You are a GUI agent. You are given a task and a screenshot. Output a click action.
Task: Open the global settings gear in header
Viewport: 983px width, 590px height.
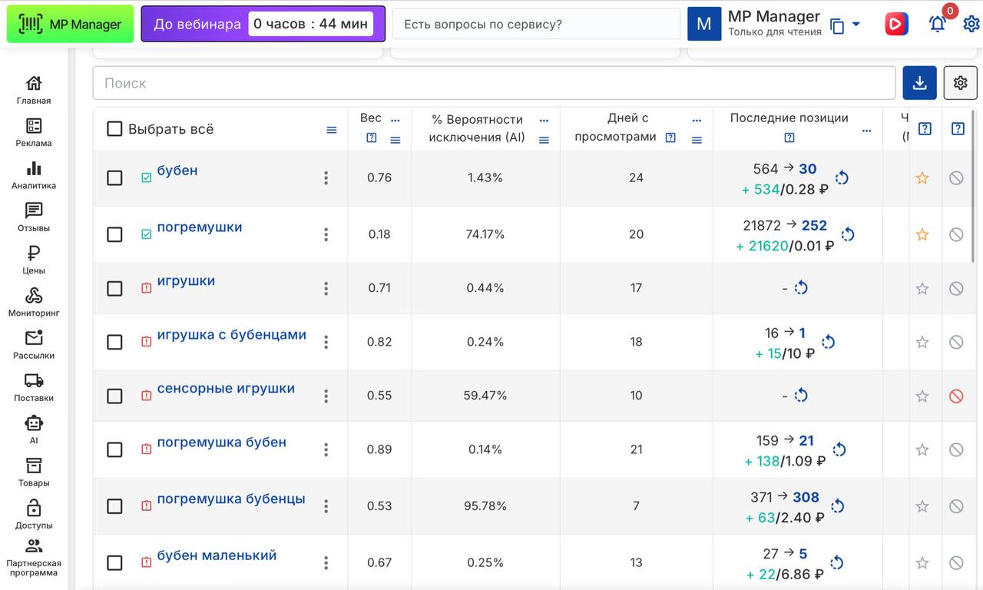971,24
